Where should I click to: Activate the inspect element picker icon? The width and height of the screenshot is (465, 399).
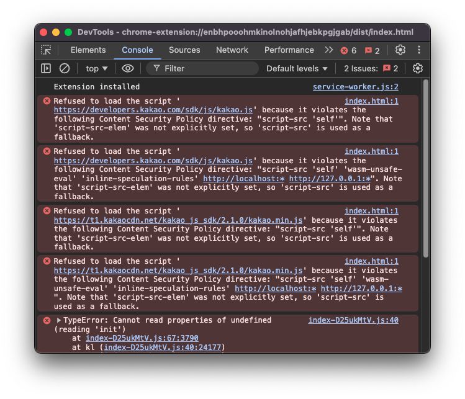(x=46, y=50)
